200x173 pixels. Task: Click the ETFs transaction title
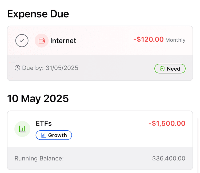coord(44,123)
